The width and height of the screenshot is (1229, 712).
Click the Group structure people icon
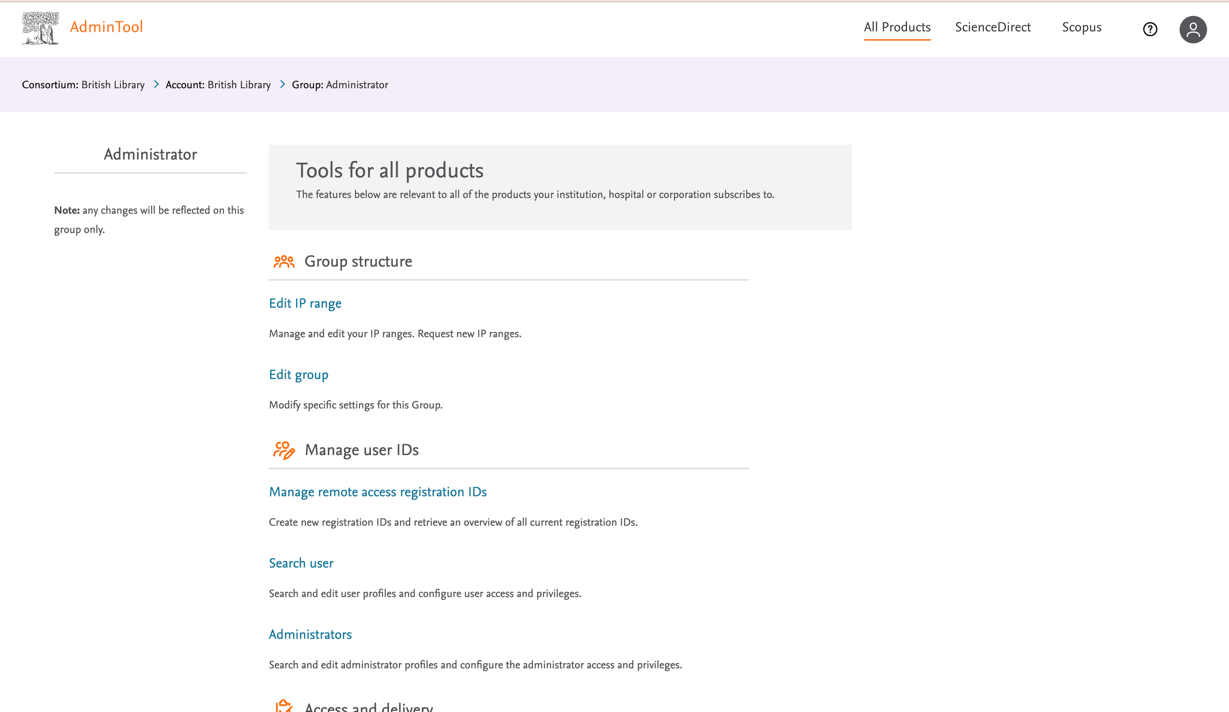coord(283,262)
